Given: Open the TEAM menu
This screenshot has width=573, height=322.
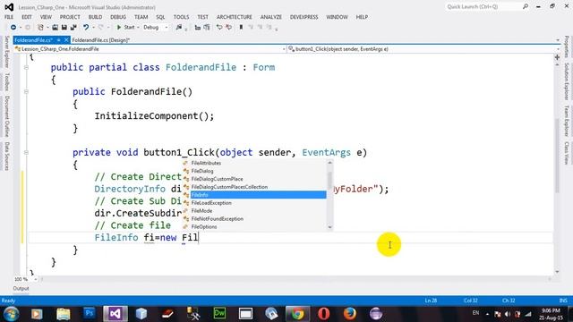Looking at the screenshot, I should coord(141,17).
